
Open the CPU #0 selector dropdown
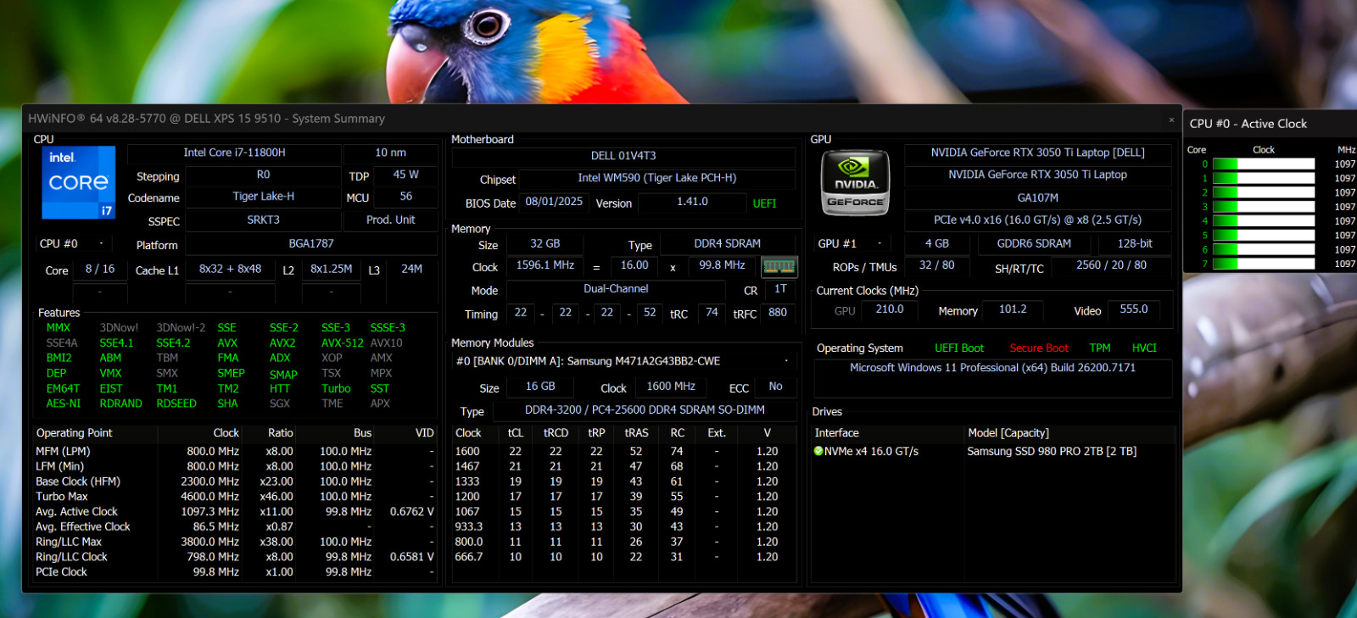[x=101, y=243]
